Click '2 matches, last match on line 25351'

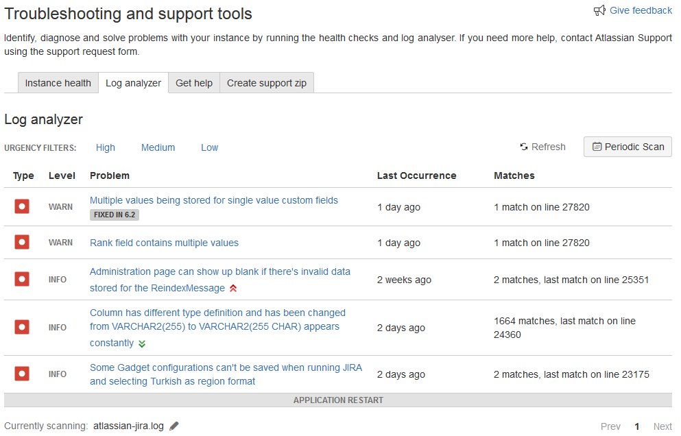571,280
